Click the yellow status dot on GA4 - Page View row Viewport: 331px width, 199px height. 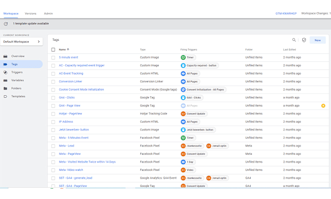pos(323,106)
